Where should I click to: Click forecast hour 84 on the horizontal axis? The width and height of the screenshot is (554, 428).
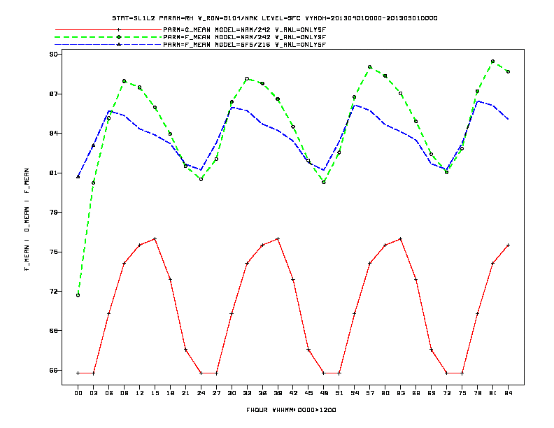508,393
